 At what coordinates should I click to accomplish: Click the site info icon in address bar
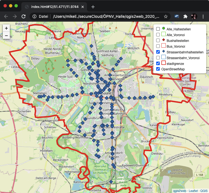coord(34,16)
